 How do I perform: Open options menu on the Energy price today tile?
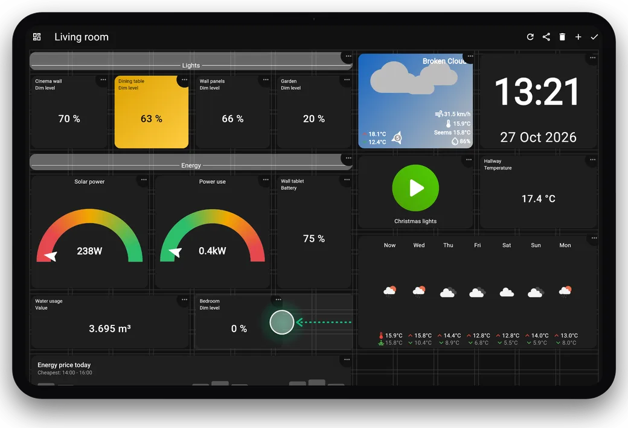click(347, 360)
